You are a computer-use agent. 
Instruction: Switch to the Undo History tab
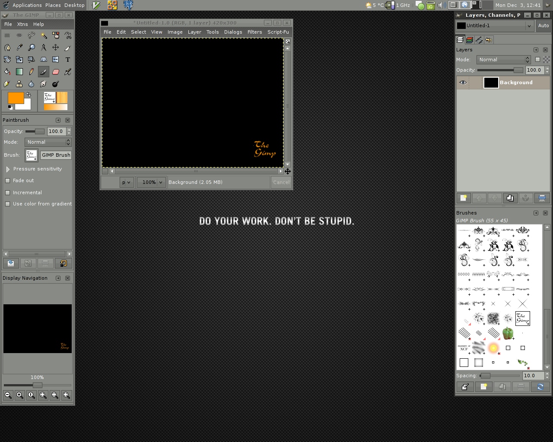489,40
